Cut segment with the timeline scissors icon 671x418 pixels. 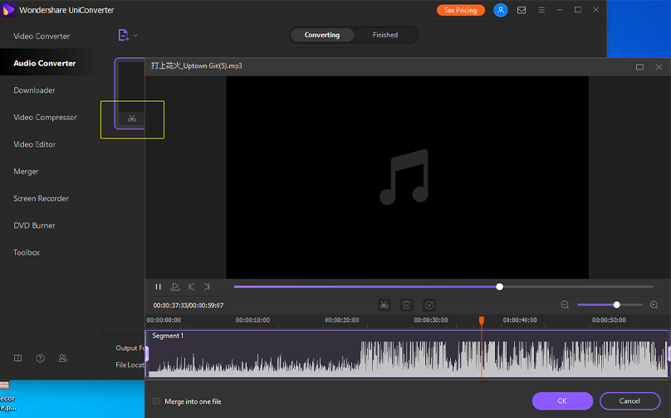point(384,305)
